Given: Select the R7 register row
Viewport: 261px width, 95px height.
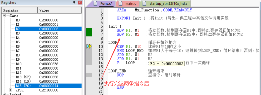Looking at the screenshot, I should (48, 51).
